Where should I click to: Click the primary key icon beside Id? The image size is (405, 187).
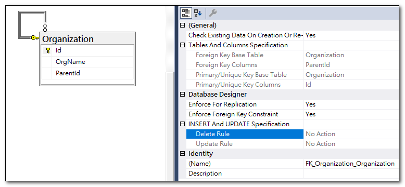pos(47,50)
